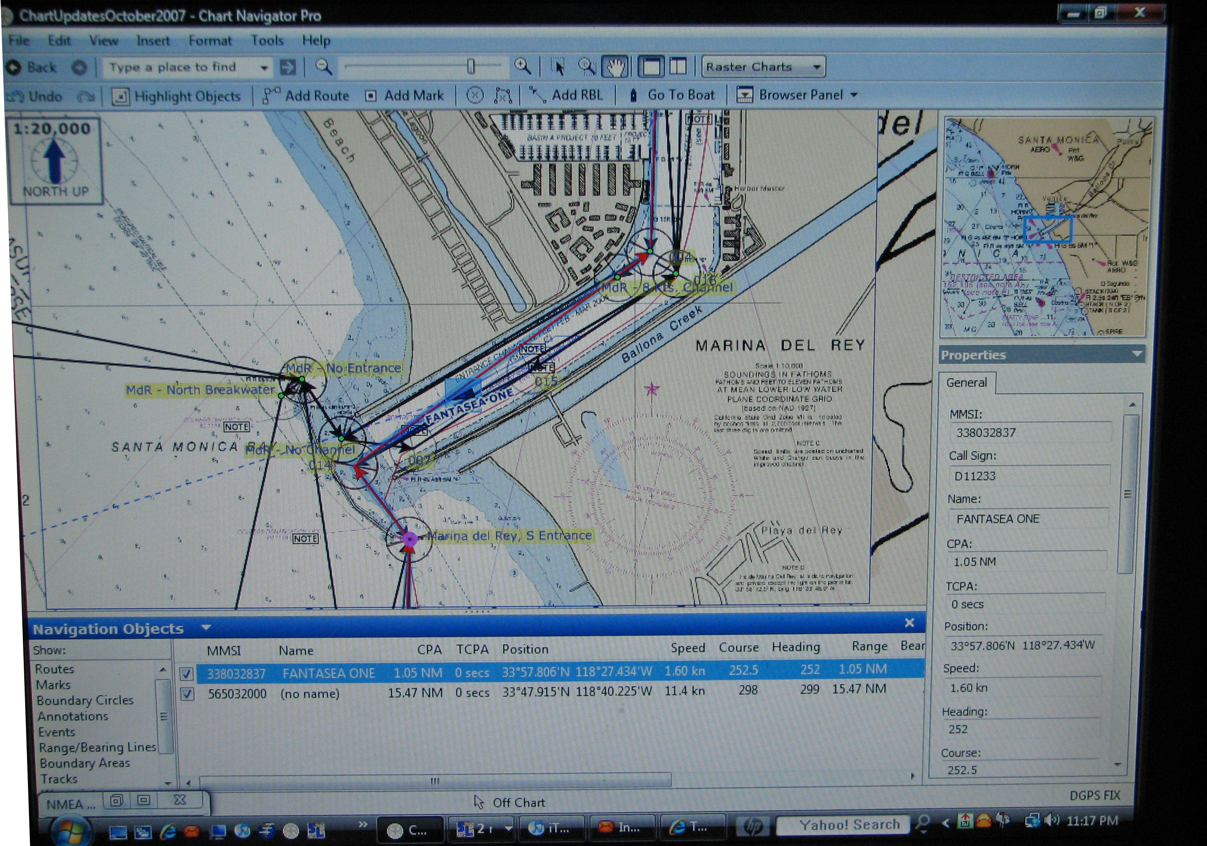Screen dimensions: 1207x846
Task: Expand the Browser Panel dropdown arrow
Action: (x=854, y=95)
